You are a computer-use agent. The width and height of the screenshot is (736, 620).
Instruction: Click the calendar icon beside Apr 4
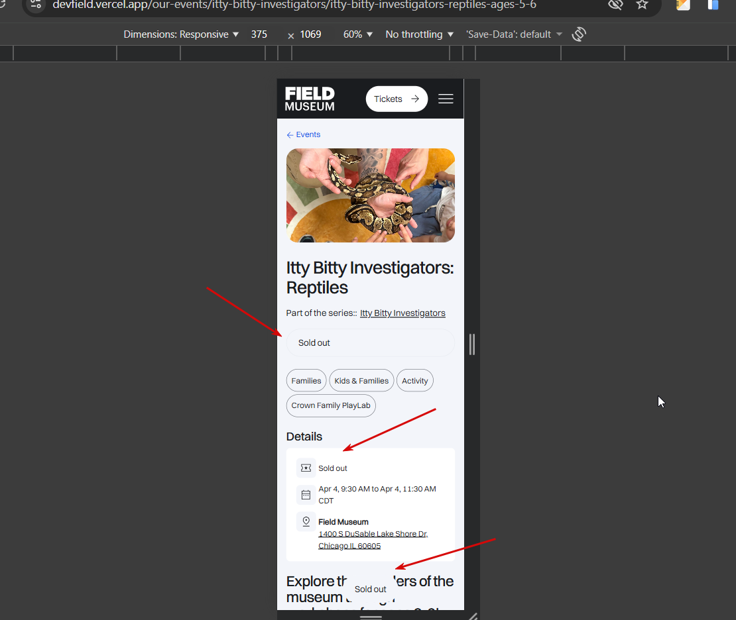pyautogui.click(x=306, y=495)
